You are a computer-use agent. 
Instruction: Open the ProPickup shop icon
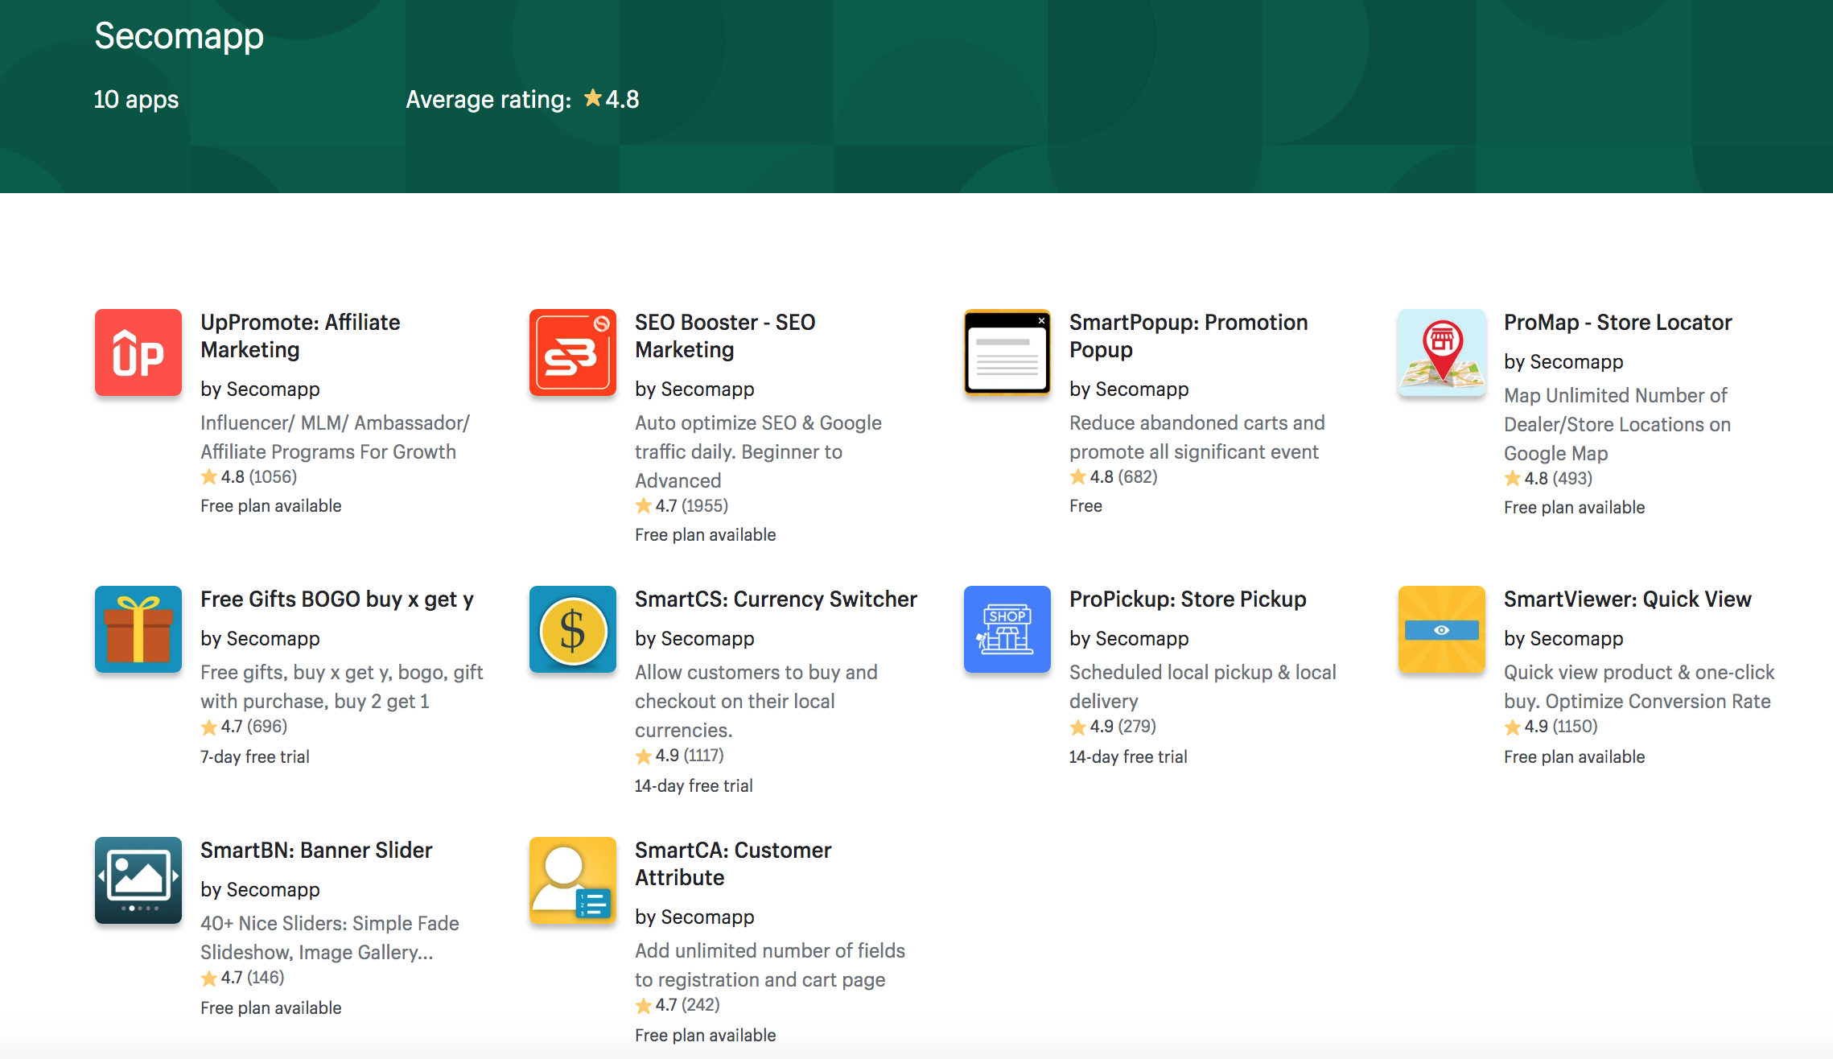coord(1007,629)
